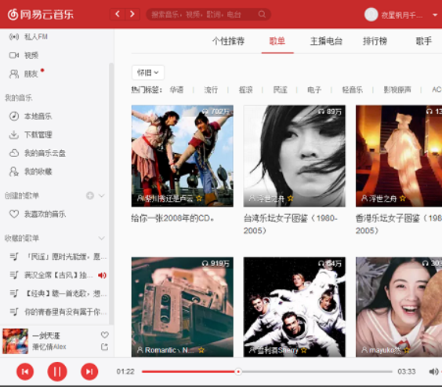Click the sidebar vertical scrollbar

tap(111, 193)
